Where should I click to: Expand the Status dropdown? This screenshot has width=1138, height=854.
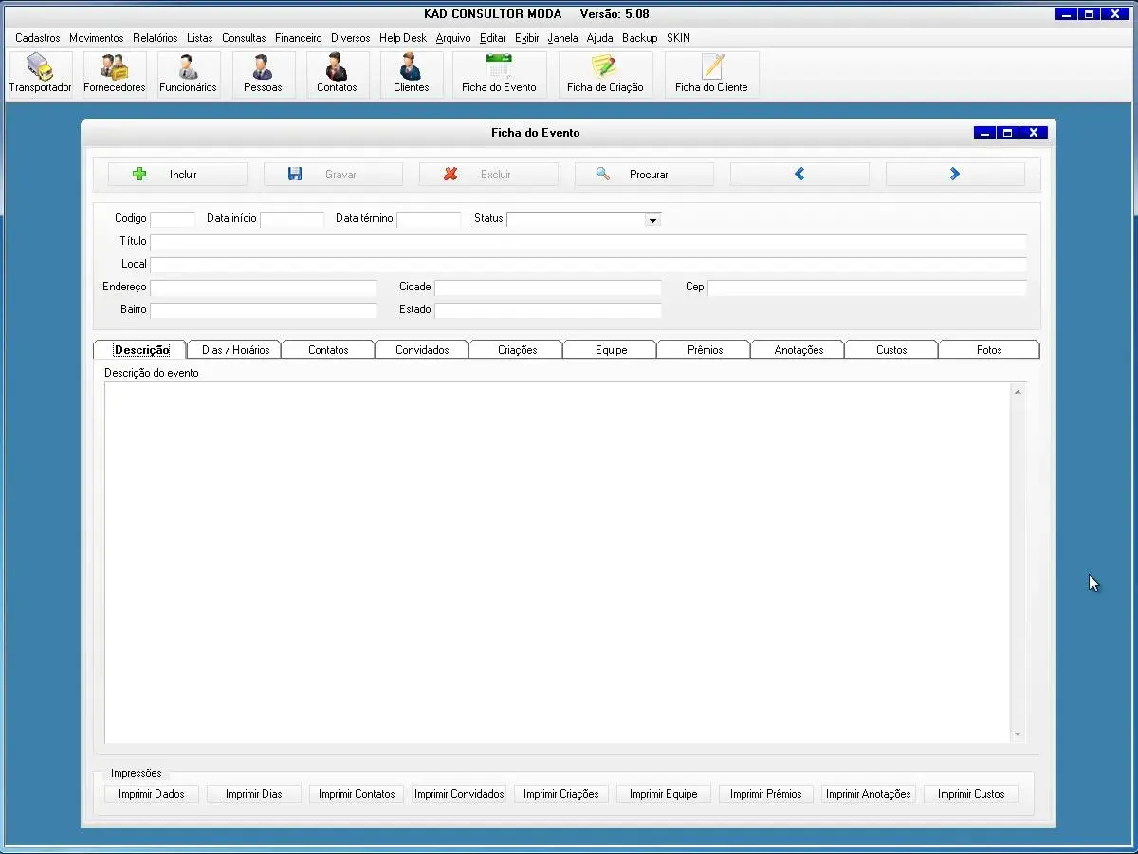(652, 220)
